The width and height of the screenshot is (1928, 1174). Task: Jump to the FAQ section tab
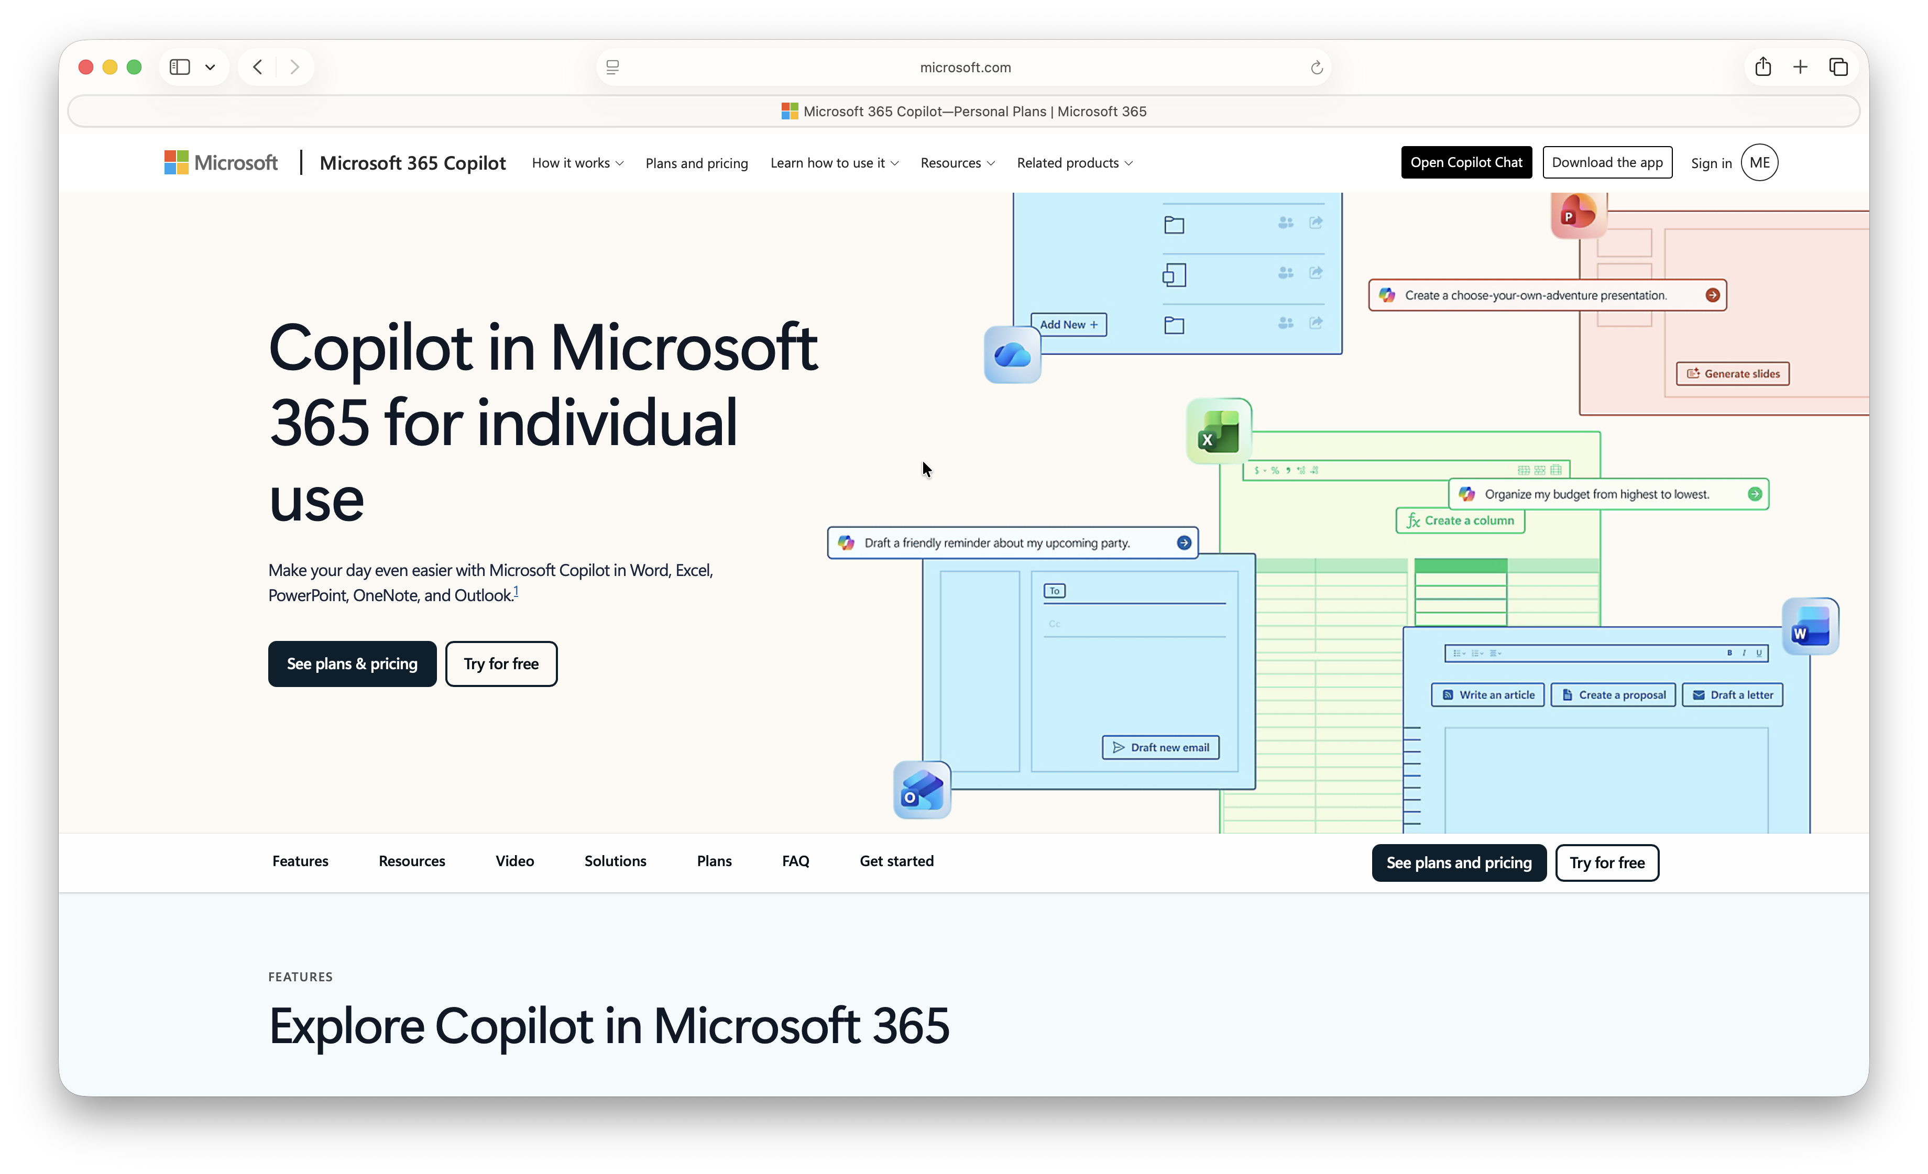pyautogui.click(x=795, y=860)
